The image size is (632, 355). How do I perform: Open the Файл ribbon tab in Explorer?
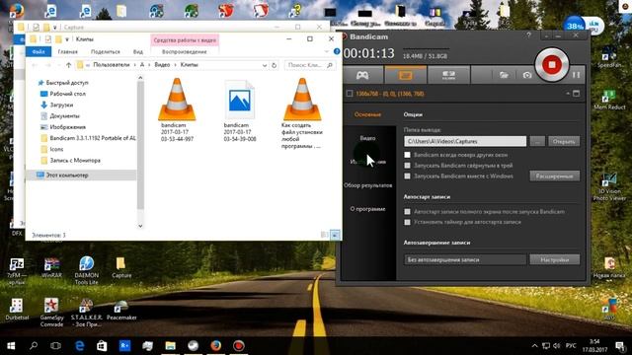[39, 52]
